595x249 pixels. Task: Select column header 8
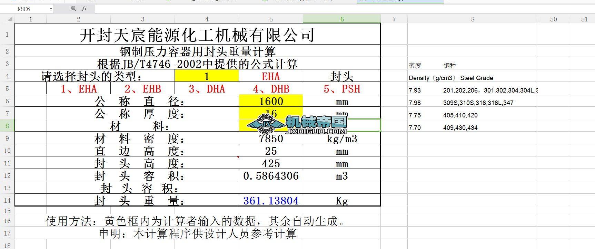(473, 19)
